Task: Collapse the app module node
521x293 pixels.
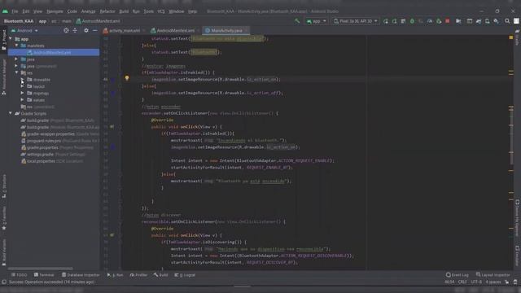Action: point(11,39)
